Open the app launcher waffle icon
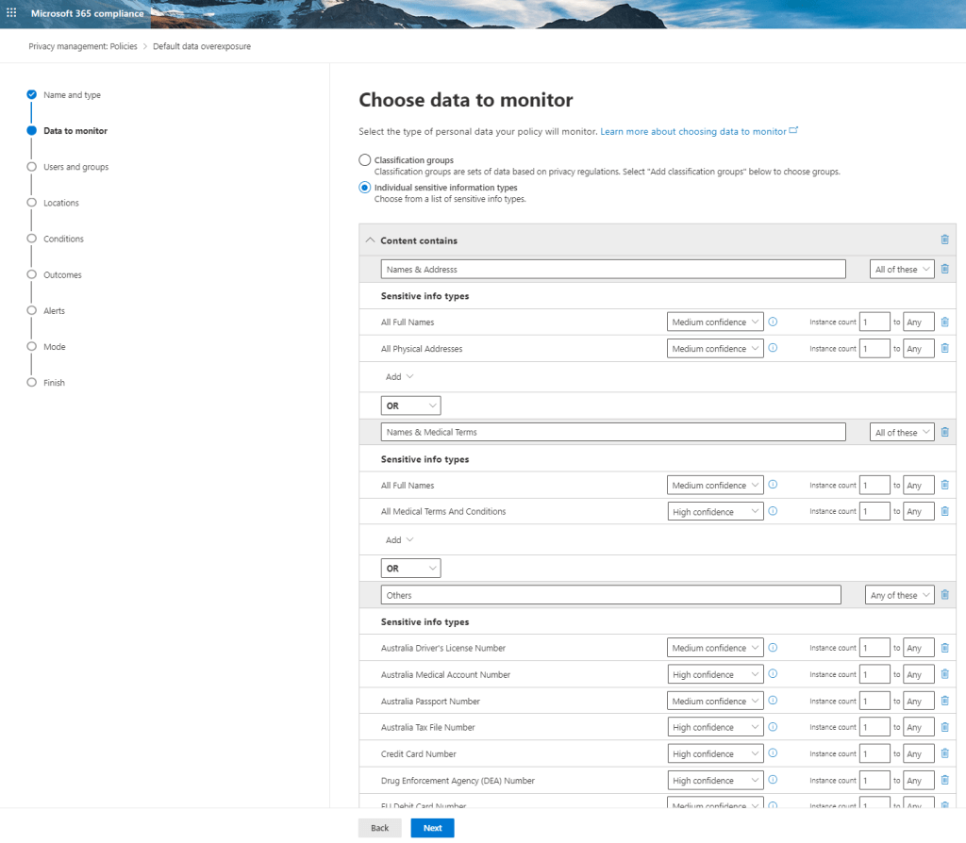 tap(11, 13)
